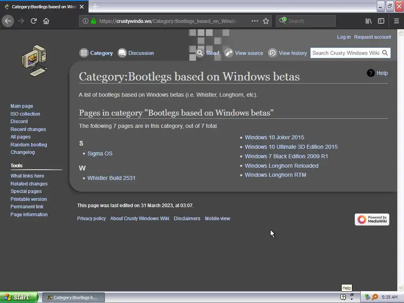Switch to Mobile view
The width and height of the screenshot is (404, 303).
(217, 218)
